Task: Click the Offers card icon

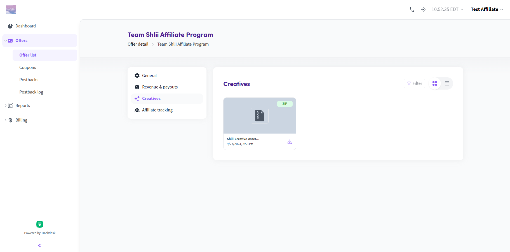Action: 10,41
